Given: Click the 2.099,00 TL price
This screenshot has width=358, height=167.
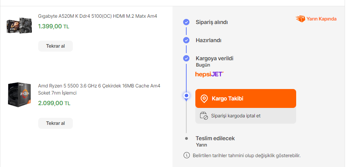Looking at the screenshot, I should point(54,103).
